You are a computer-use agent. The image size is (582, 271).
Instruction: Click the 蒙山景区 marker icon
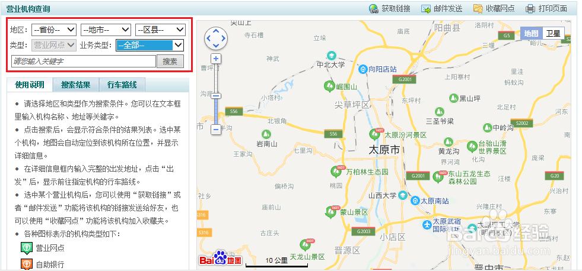(330, 212)
